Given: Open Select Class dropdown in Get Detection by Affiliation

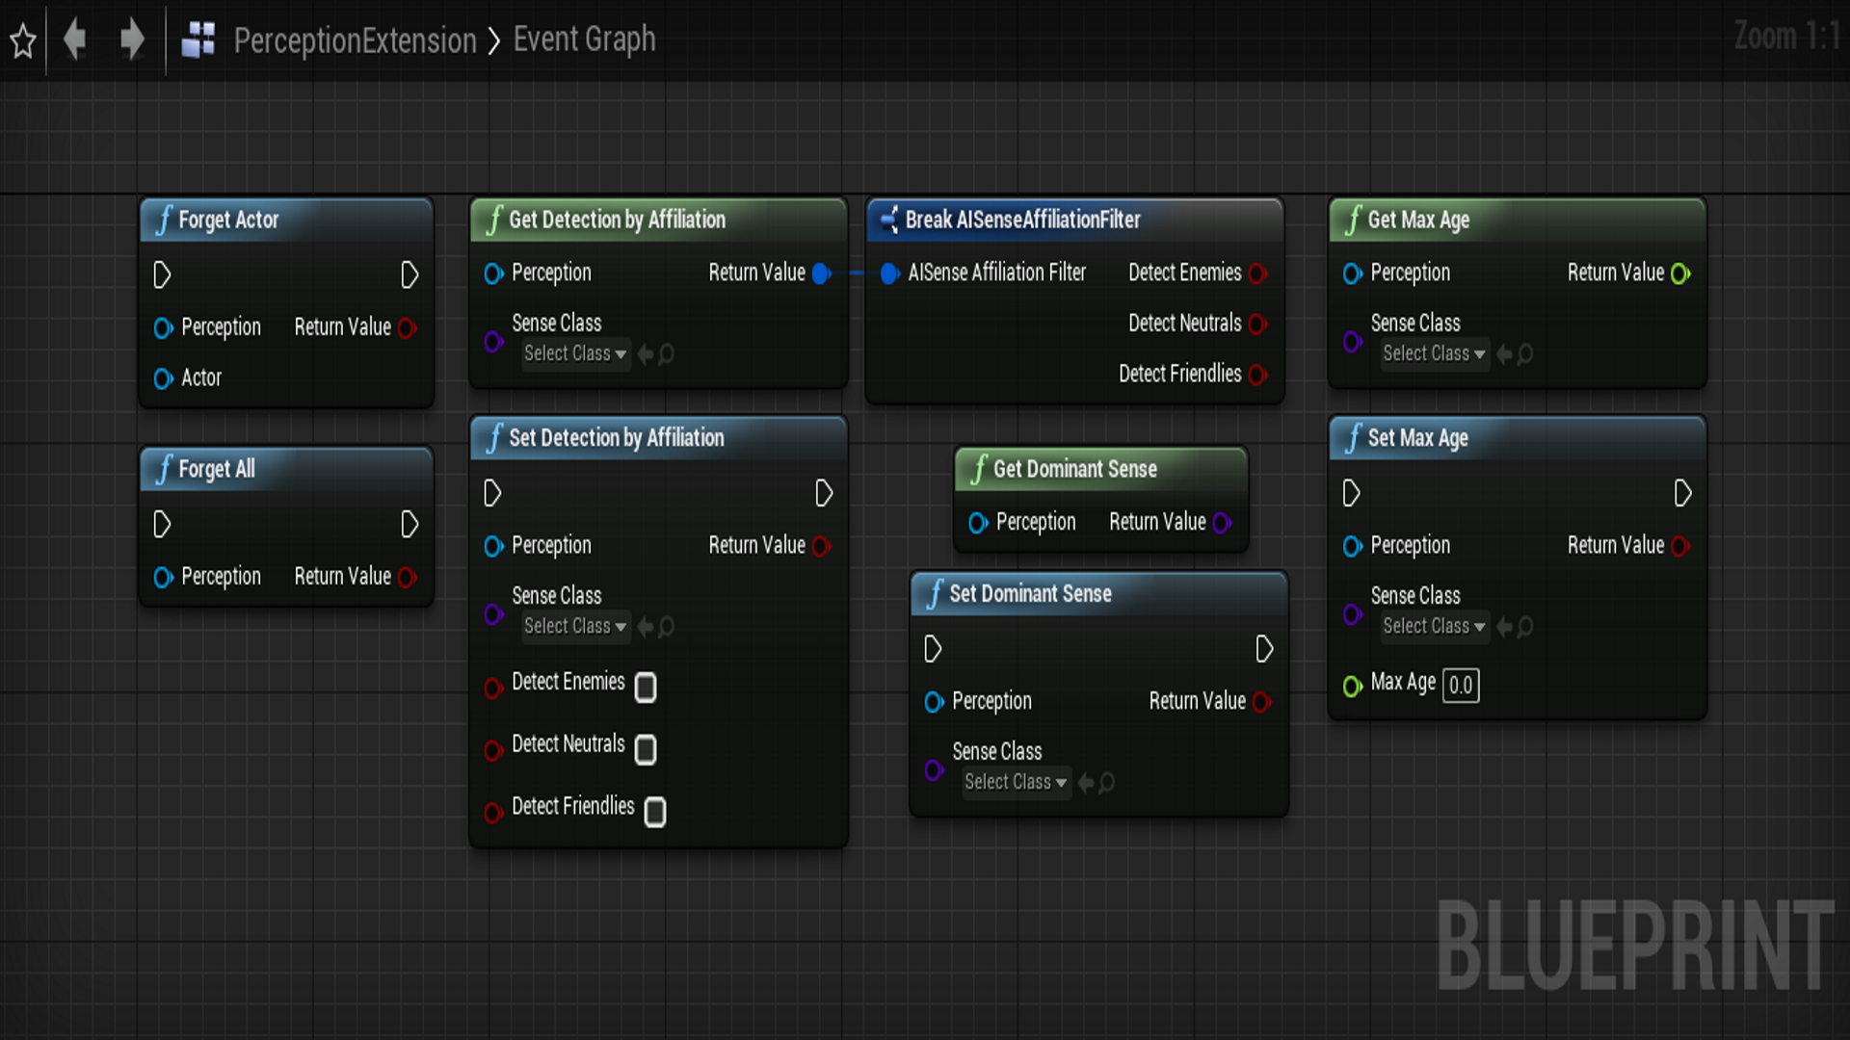Looking at the screenshot, I should [575, 354].
